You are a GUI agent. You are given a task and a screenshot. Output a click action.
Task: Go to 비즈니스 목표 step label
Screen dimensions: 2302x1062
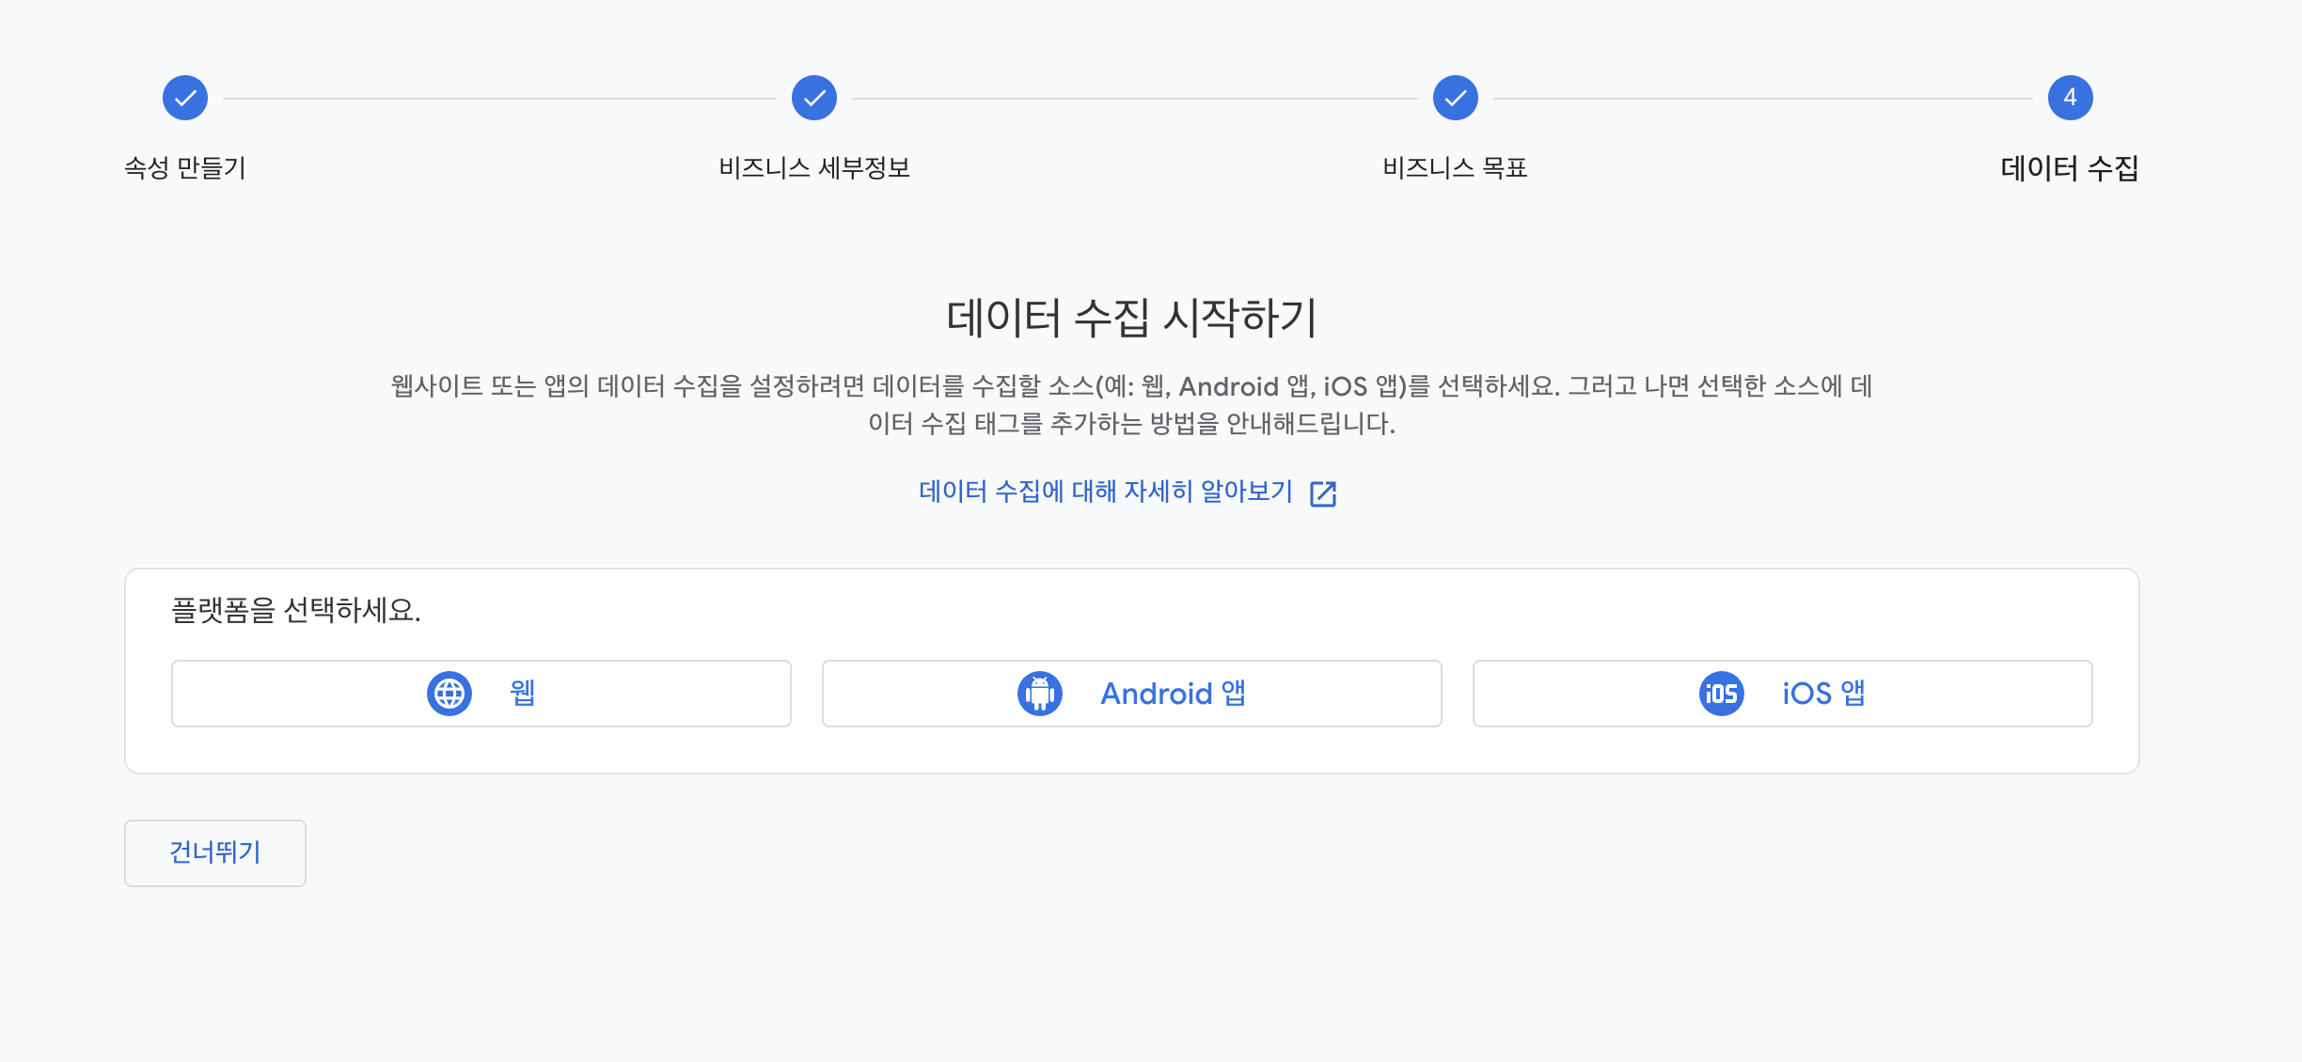[x=1455, y=168]
